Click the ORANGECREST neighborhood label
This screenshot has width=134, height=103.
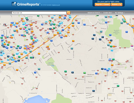(120, 67)
